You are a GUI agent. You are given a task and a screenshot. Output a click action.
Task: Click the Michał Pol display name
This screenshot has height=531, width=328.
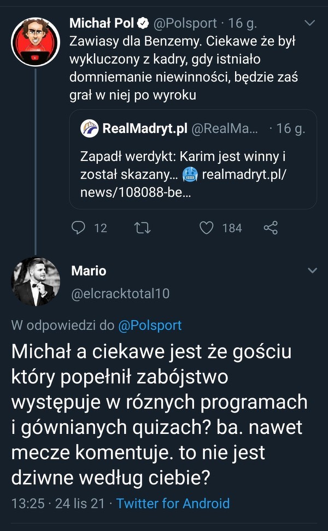(101, 24)
